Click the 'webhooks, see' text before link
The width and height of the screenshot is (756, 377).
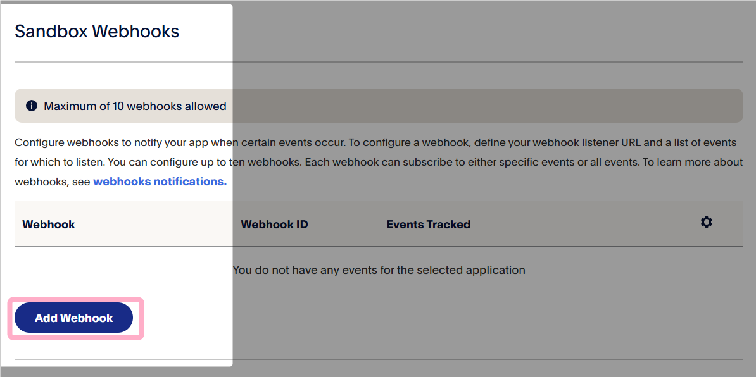(x=53, y=182)
